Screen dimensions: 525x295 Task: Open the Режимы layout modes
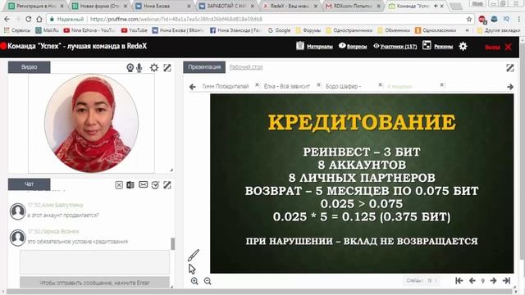(x=443, y=47)
